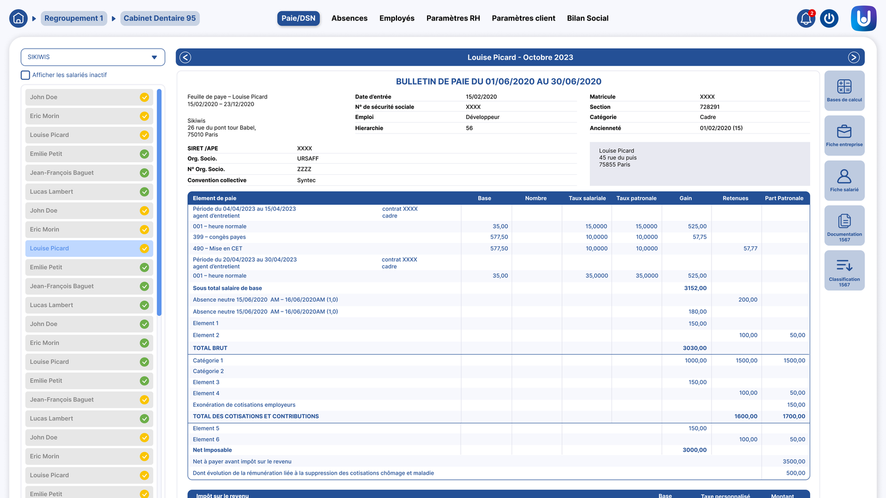Click green status icon beside first Lucas Lambert

tap(145, 192)
